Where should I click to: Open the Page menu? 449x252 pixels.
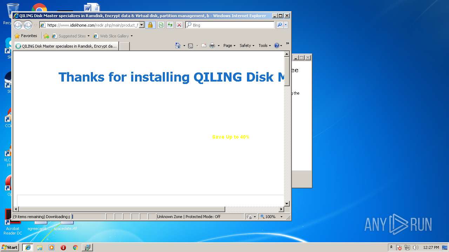[x=229, y=45]
